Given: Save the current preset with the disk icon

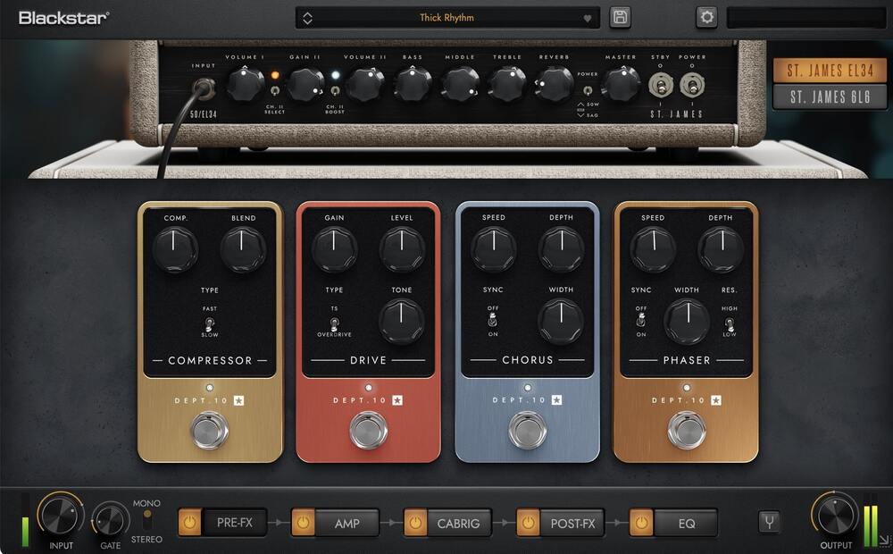Looking at the screenshot, I should (x=620, y=17).
